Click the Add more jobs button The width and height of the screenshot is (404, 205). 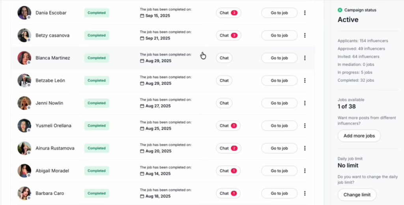coord(359,136)
